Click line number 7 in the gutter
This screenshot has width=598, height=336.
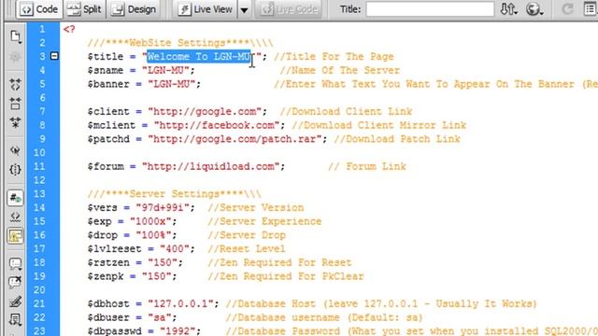(x=42, y=111)
